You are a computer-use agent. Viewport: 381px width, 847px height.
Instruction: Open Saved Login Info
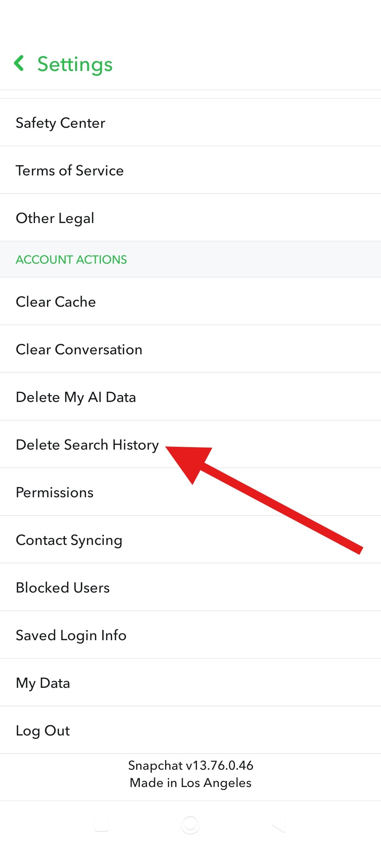71,635
